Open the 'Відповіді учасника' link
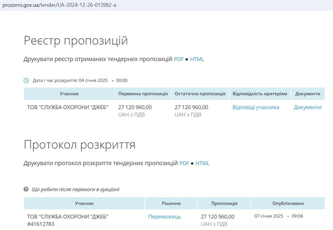The height and width of the screenshot is (230, 333). pyautogui.click(x=256, y=107)
